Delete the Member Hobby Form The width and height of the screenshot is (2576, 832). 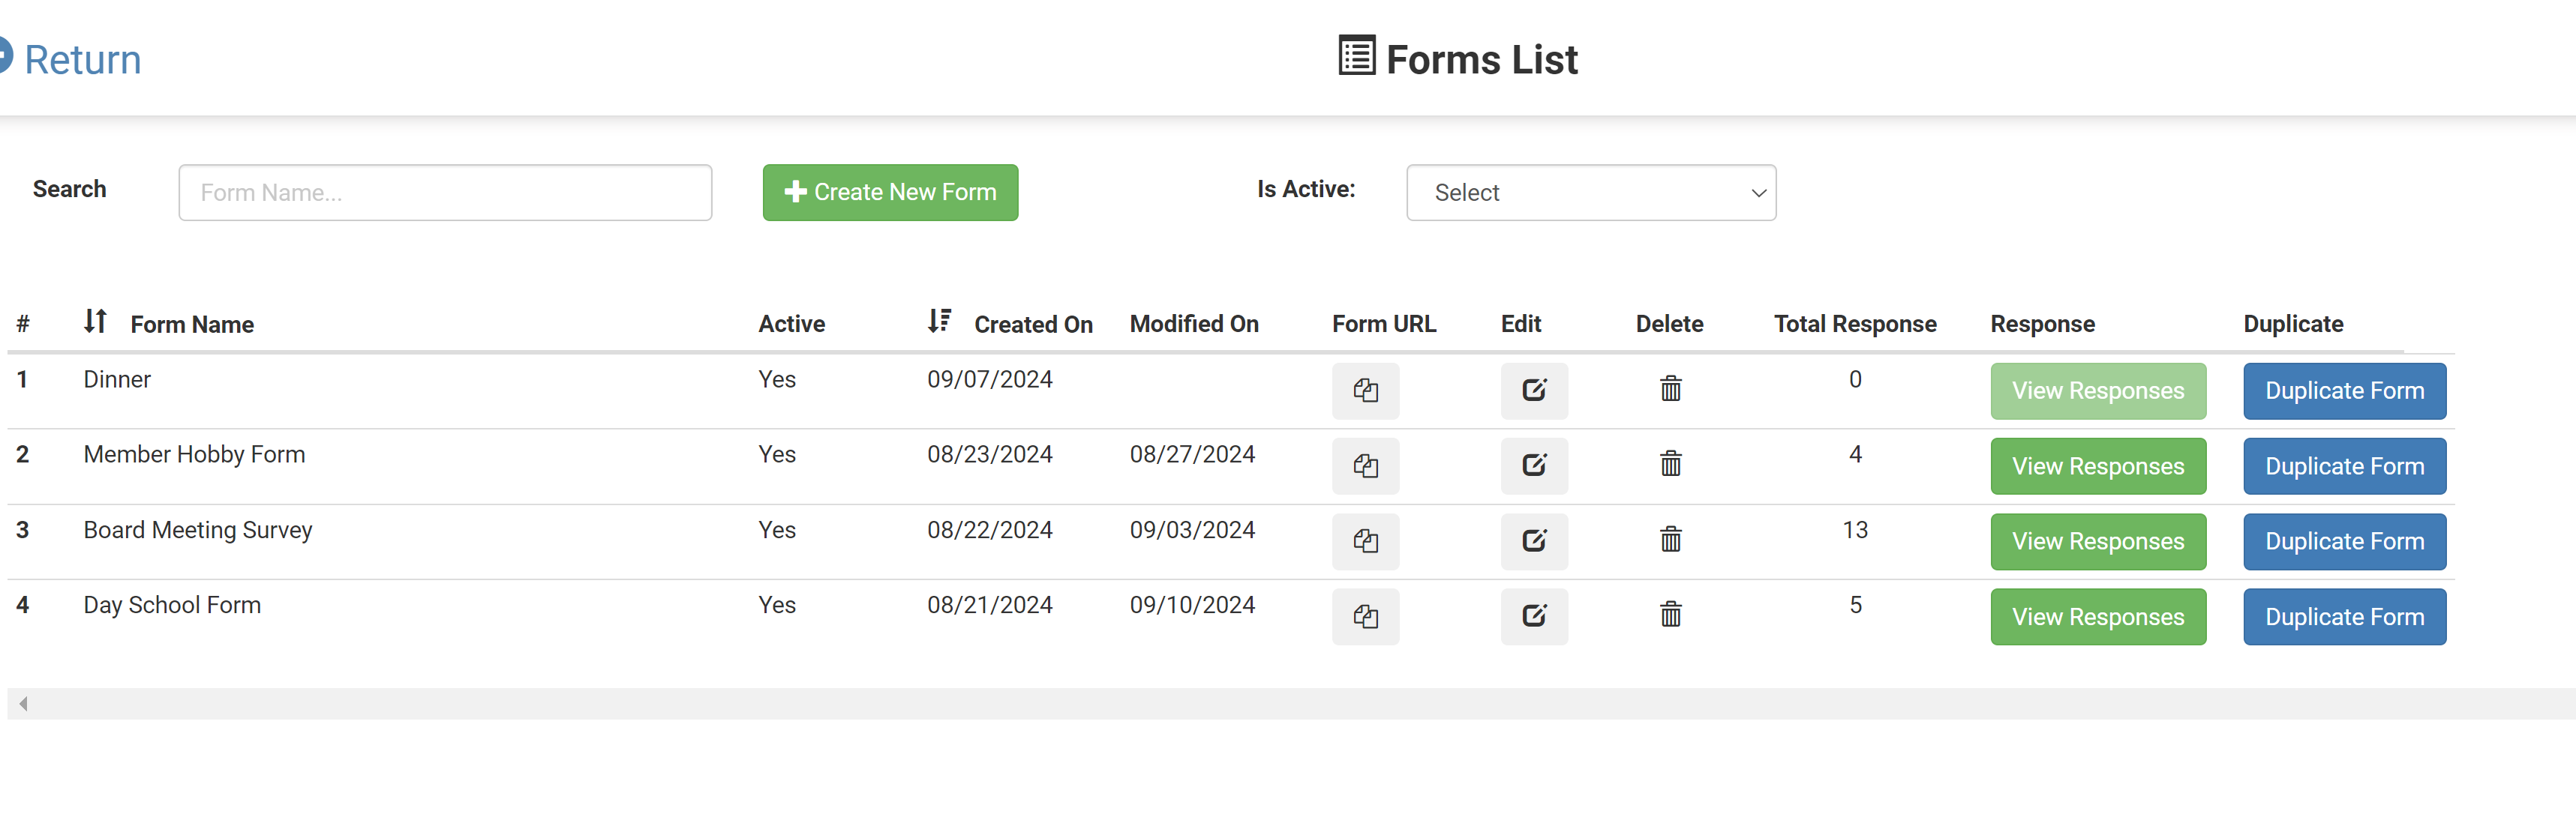point(1670,465)
